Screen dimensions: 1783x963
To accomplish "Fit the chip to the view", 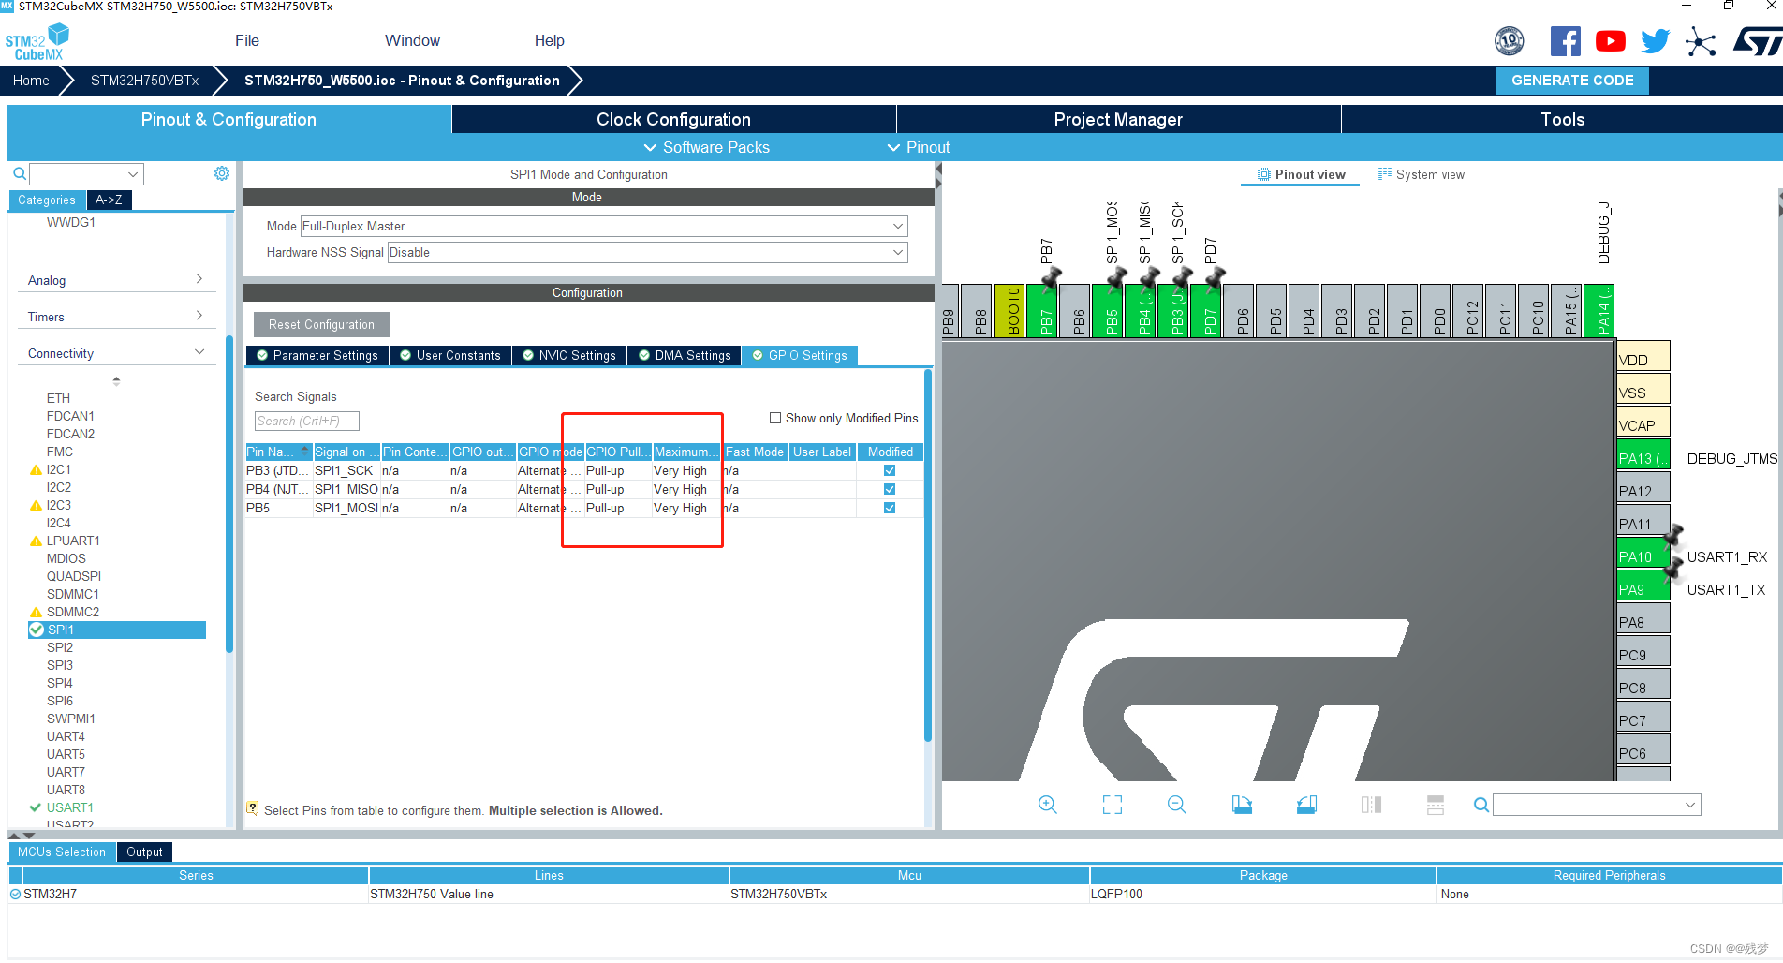I will coord(1113,805).
